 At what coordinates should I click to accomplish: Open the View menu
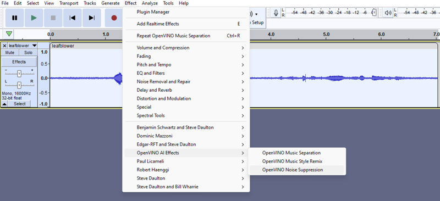click(49, 3)
